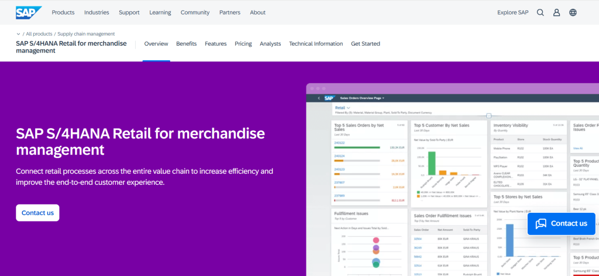
Task: Click Mobile Phone row in Inventory Visibility
Action: [529, 148]
